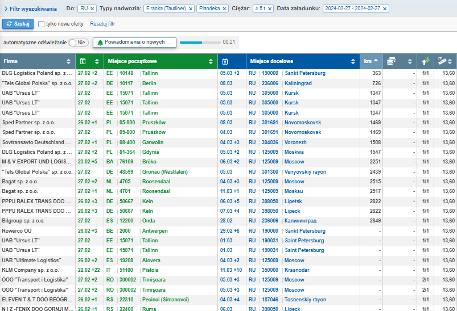
Task: Select M & V EXPORT UND LOGIS company
Action: pyautogui.click(x=36, y=162)
